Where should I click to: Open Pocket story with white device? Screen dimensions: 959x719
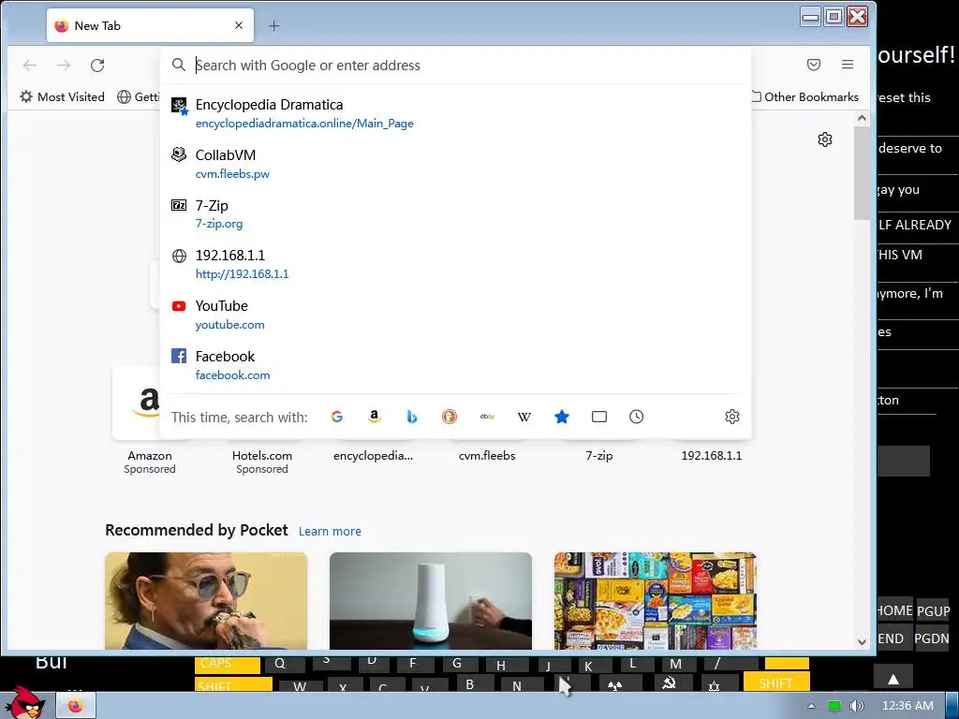click(431, 601)
